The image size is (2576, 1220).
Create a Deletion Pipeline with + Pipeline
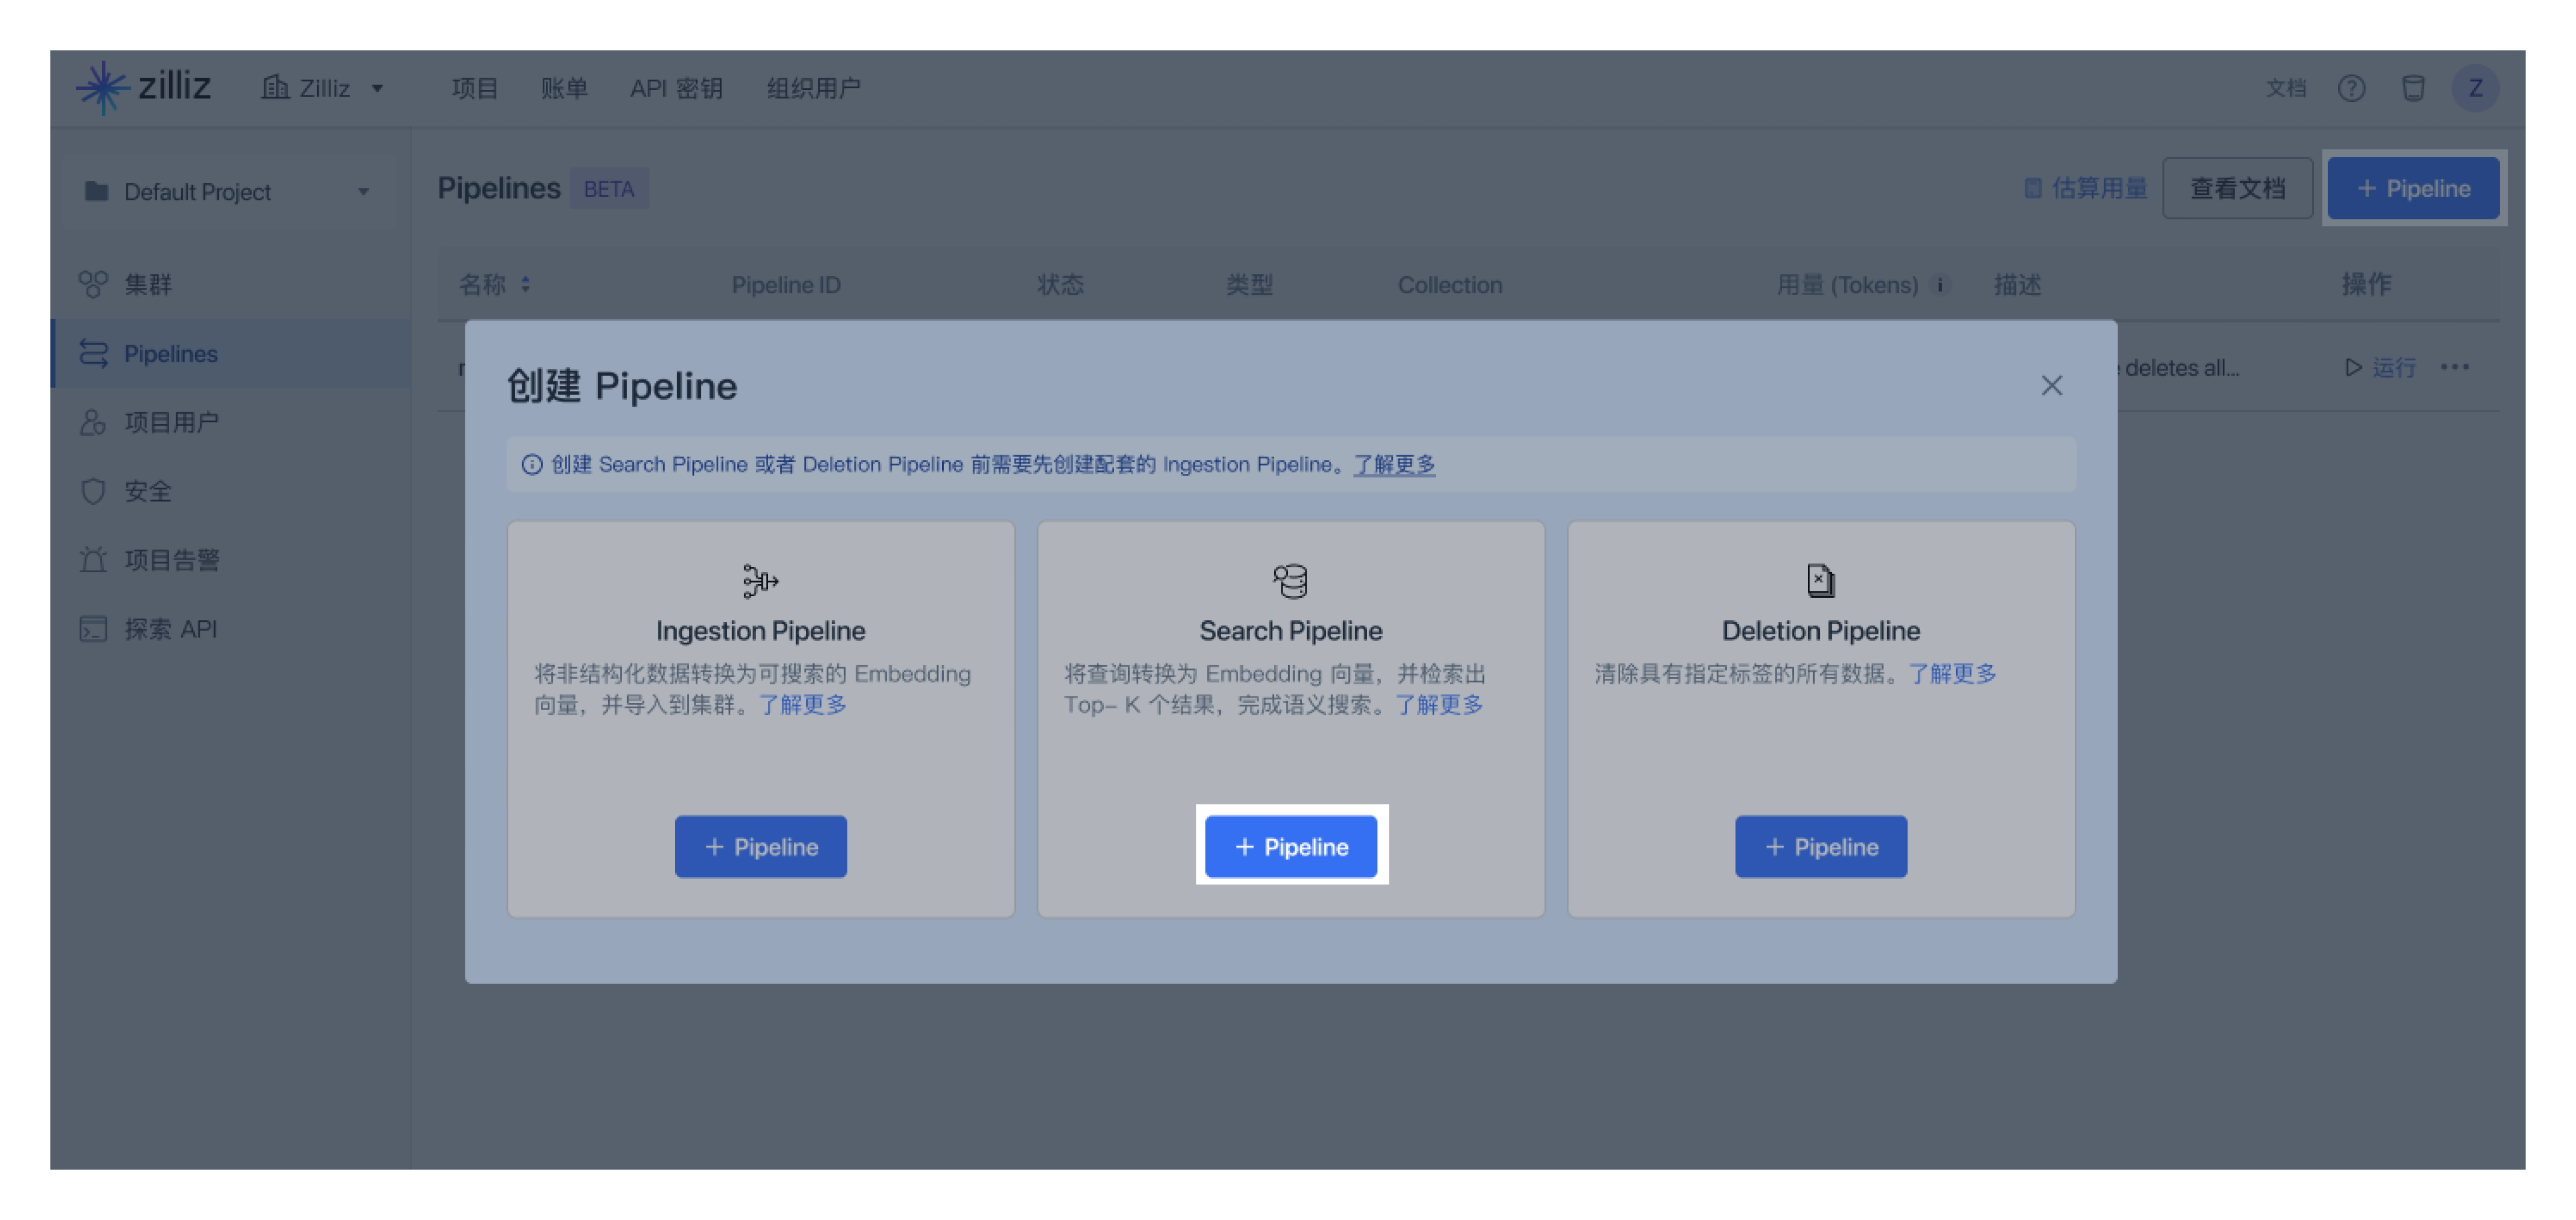tap(1820, 846)
